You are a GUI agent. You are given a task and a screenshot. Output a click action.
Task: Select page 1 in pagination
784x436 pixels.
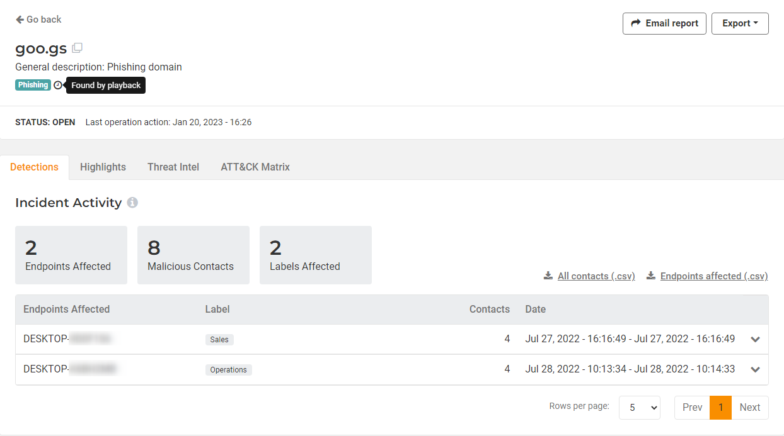[720, 408]
